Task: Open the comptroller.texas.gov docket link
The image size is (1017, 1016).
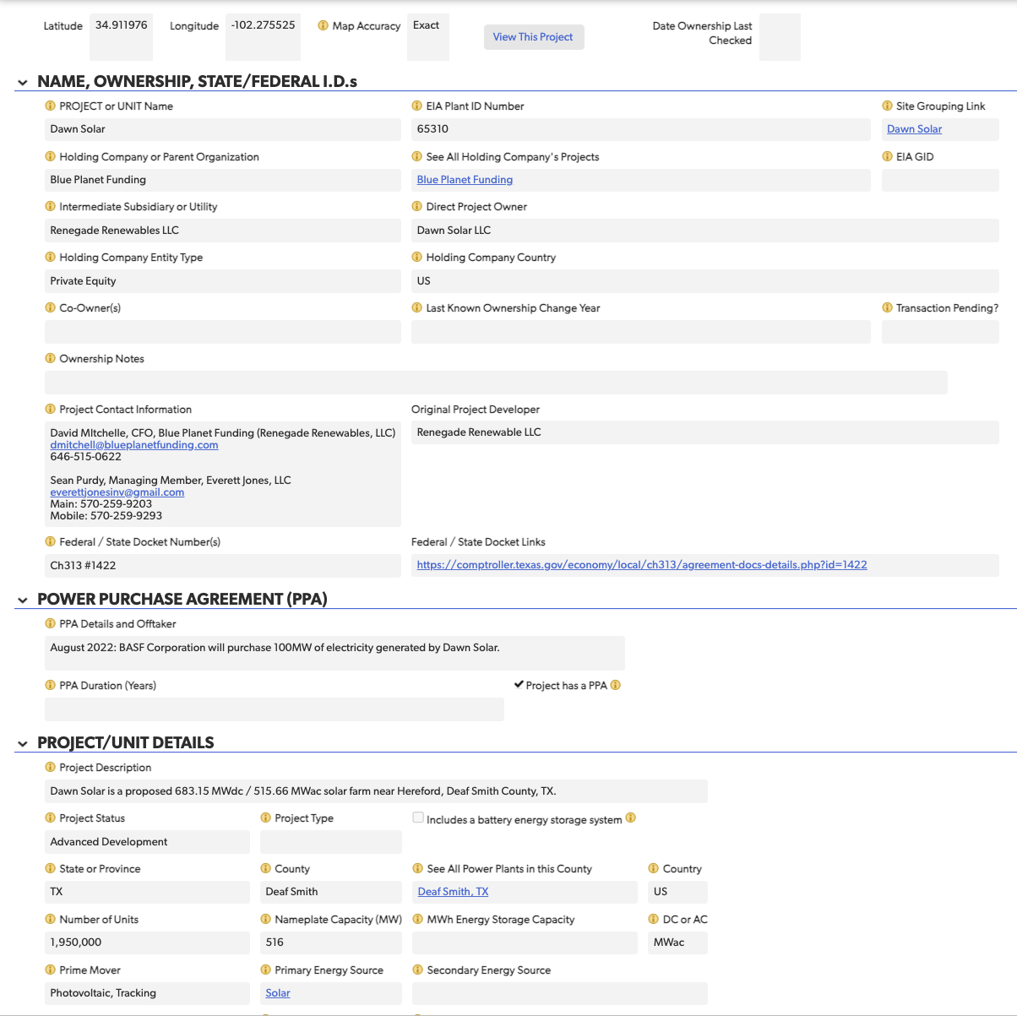Action: click(642, 565)
